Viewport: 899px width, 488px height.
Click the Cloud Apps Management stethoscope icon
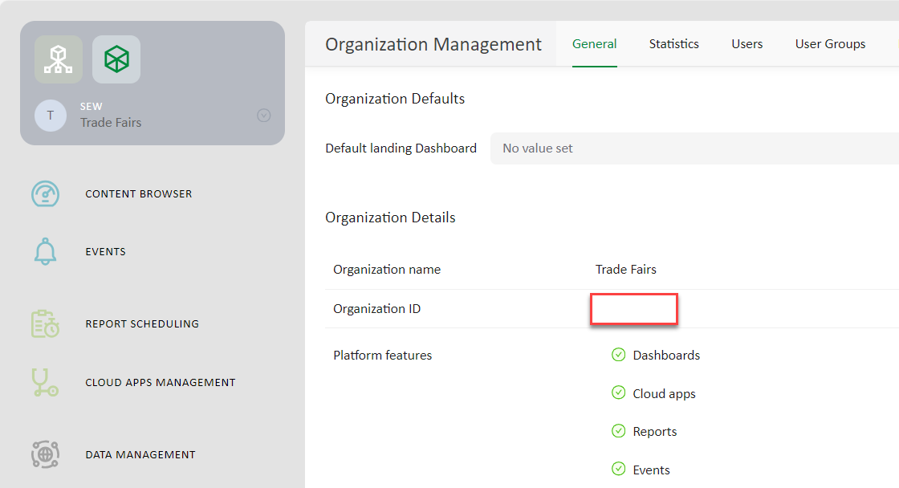coord(45,383)
